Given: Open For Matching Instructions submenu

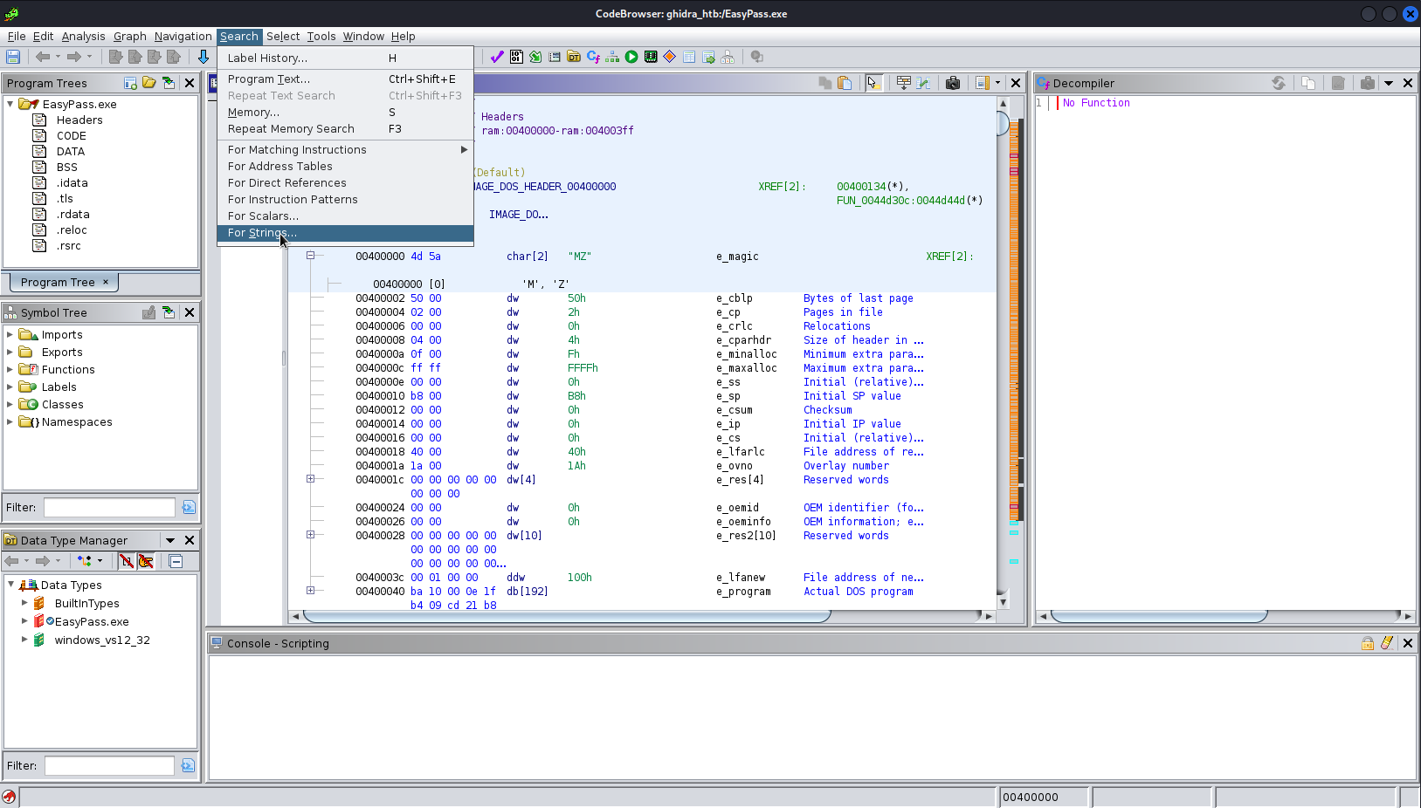Looking at the screenshot, I should coord(345,150).
